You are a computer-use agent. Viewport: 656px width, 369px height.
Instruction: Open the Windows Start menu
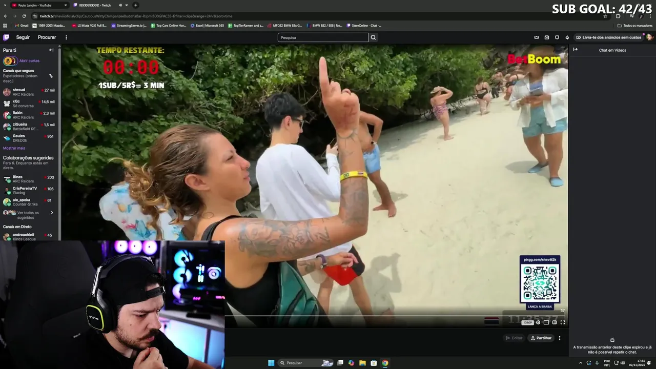pos(271,363)
